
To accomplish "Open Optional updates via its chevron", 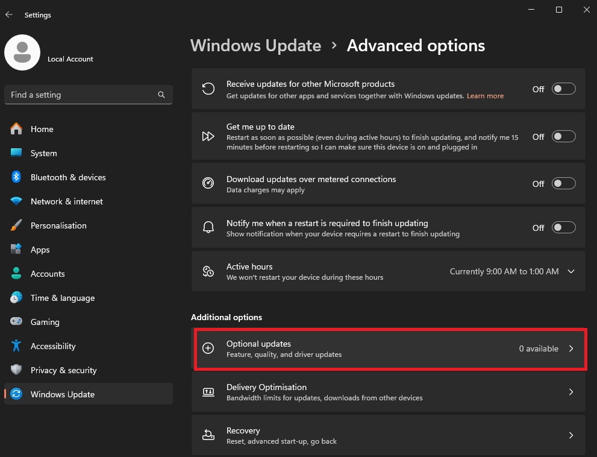I will point(571,348).
